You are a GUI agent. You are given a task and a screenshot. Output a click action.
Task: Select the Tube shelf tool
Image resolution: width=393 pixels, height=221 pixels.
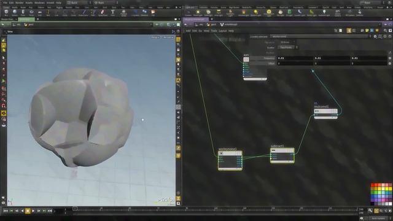23,12
